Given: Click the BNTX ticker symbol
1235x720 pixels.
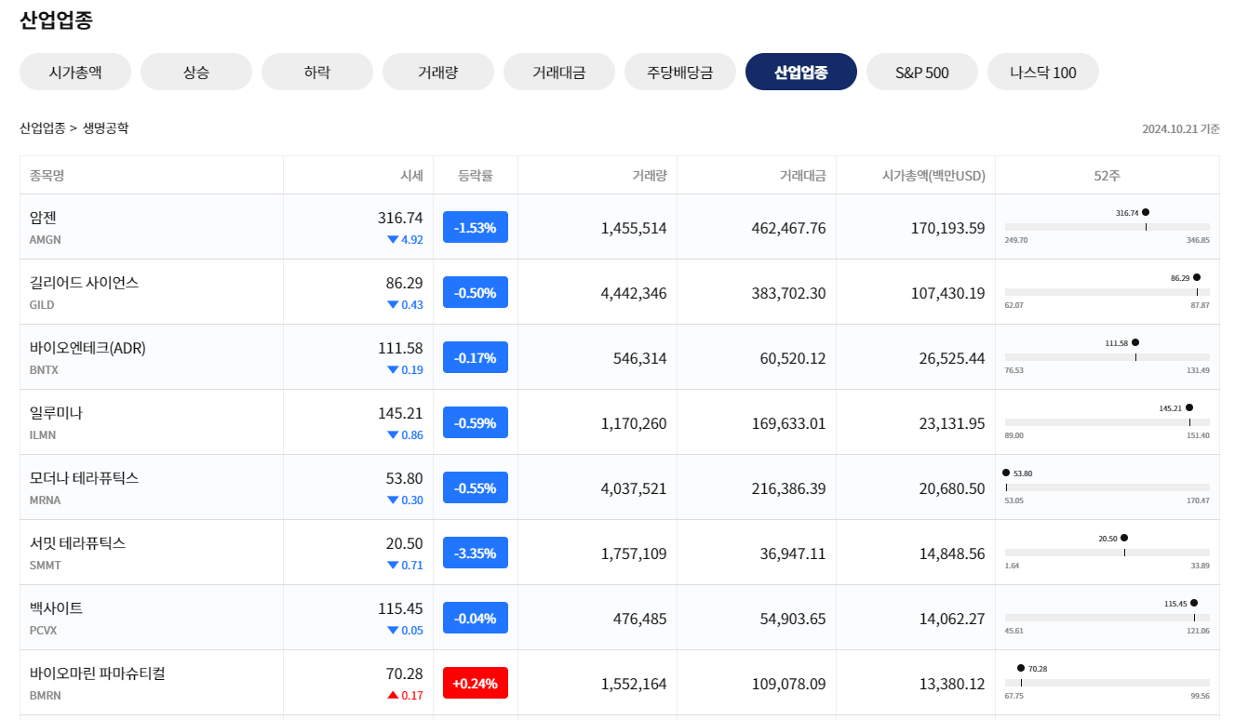Looking at the screenshot, I should [x=44, y=370].
